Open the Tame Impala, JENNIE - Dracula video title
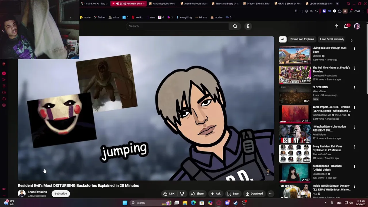The height and width of the screenshot is (207, 368). pos(331,109)
